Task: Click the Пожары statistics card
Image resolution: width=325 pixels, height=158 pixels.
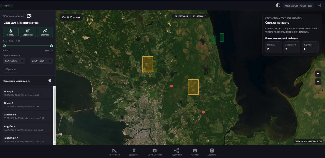Action: tap(273, 47)
